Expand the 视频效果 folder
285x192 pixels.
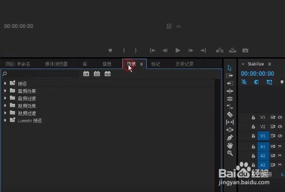pyautogui.click(x=5, y=105)
